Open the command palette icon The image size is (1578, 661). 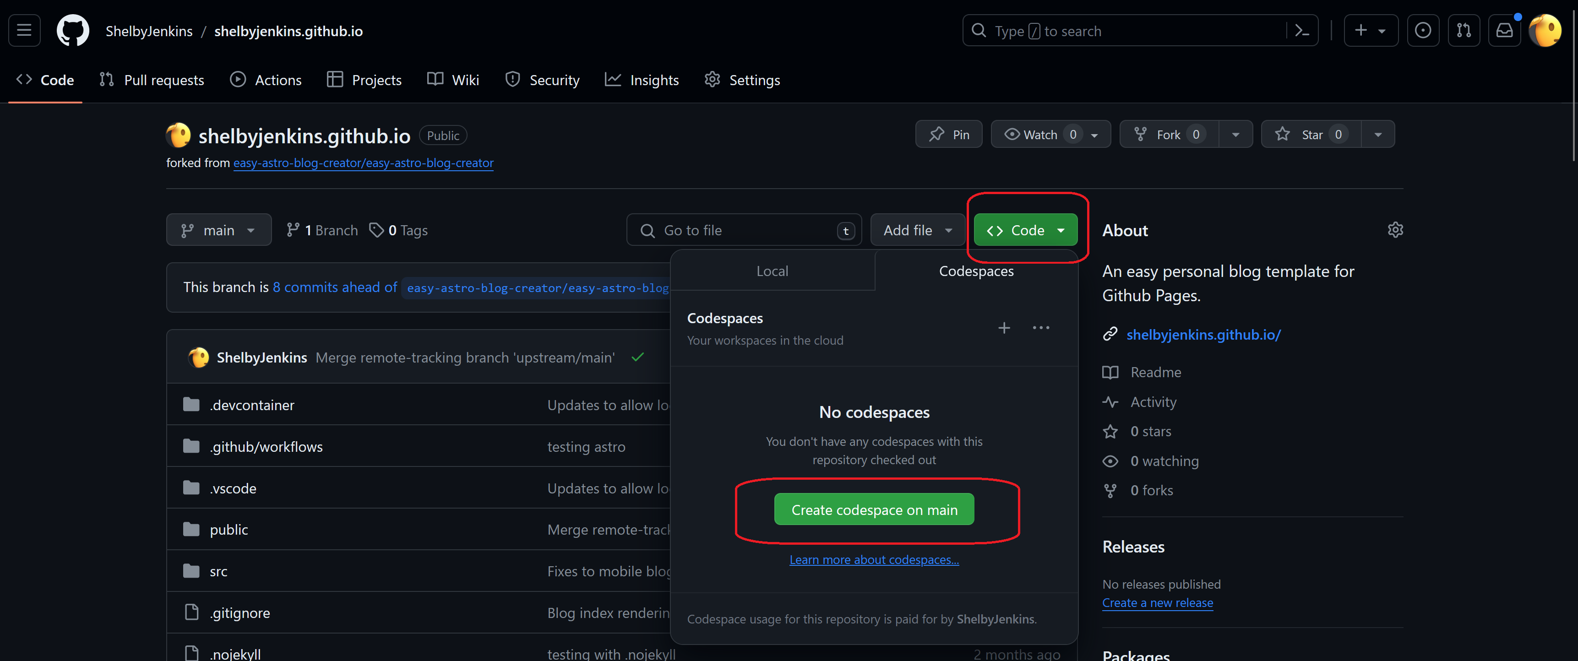tap(1302, 31)
